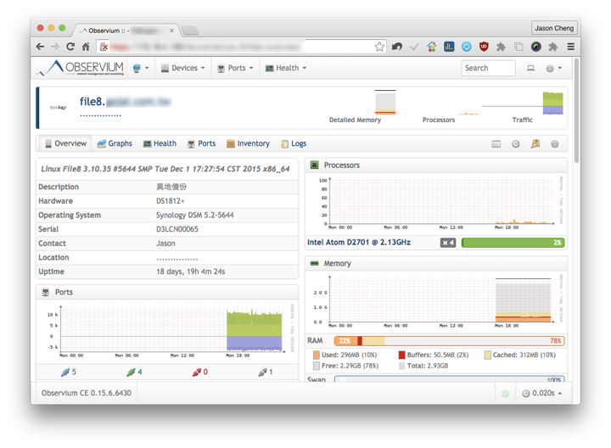Open the Chrome hamburger menu
This screenshot has width=611, height=448.
point(570,47)
